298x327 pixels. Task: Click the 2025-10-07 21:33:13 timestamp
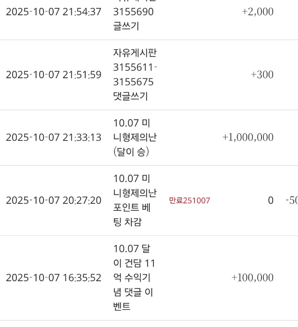click(x=54, y=137)
